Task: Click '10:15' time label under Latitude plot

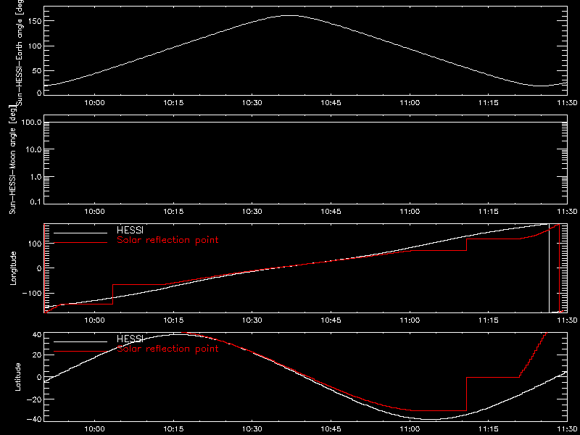Action: click(x=173, y=429)
